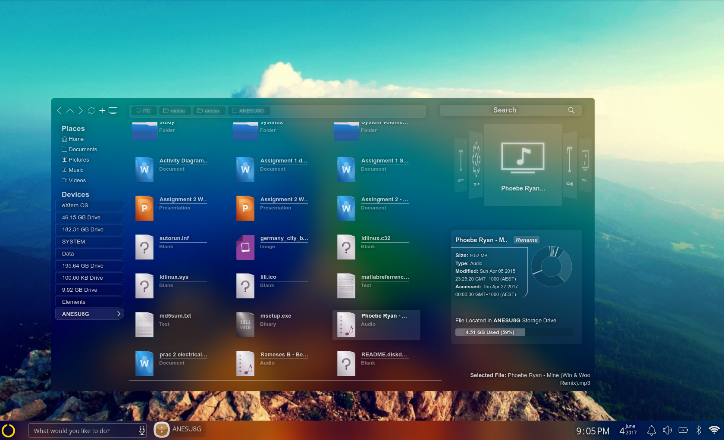
Task: Open the eXtern OS device
Action: [90, 206]
